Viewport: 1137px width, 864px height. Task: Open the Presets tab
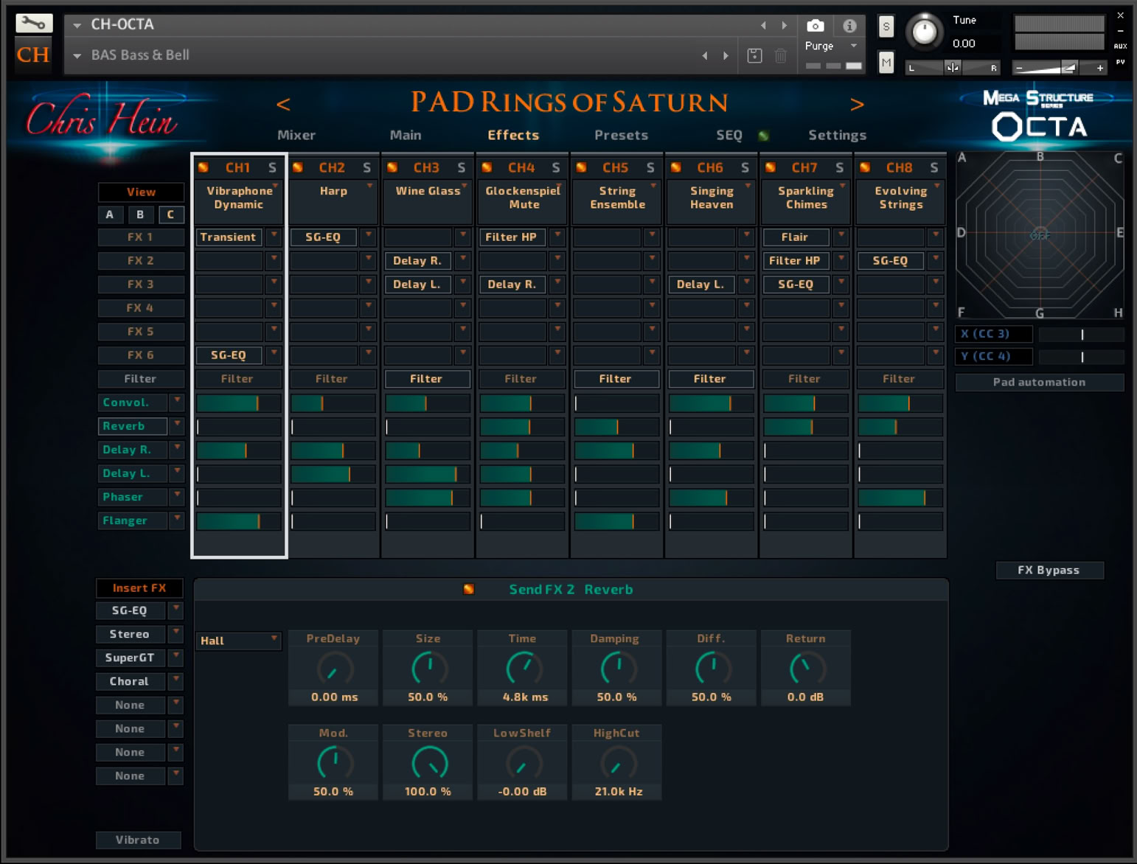tap(622, 135)
